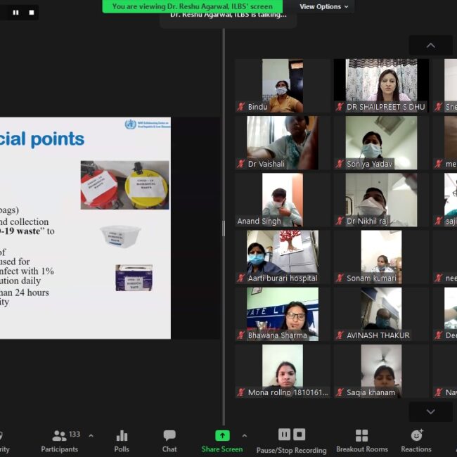This screenshot has height=457, width=457.
Task: Click the green screen-viewing notification banner
Action: 192,6
